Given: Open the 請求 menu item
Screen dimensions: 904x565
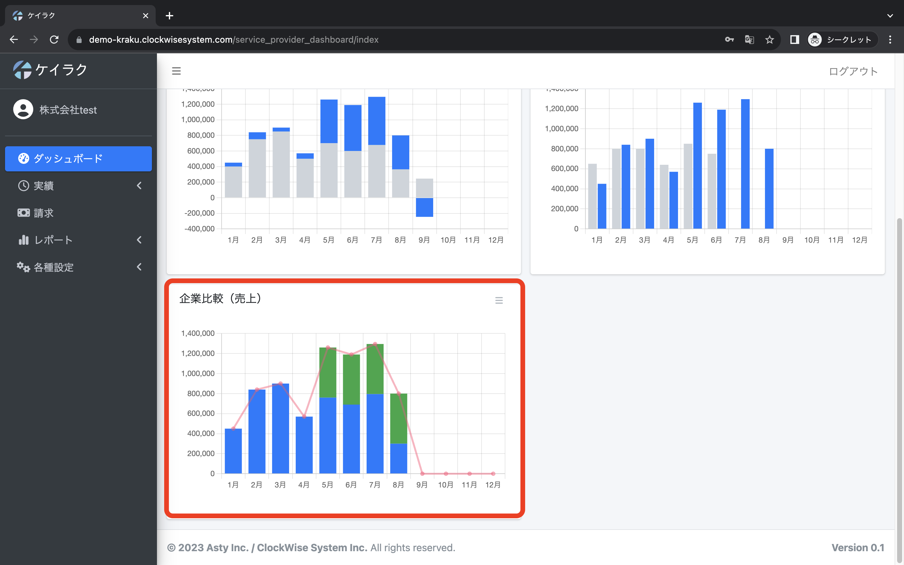Looking at the screenshot, I should tap(78, 213).
